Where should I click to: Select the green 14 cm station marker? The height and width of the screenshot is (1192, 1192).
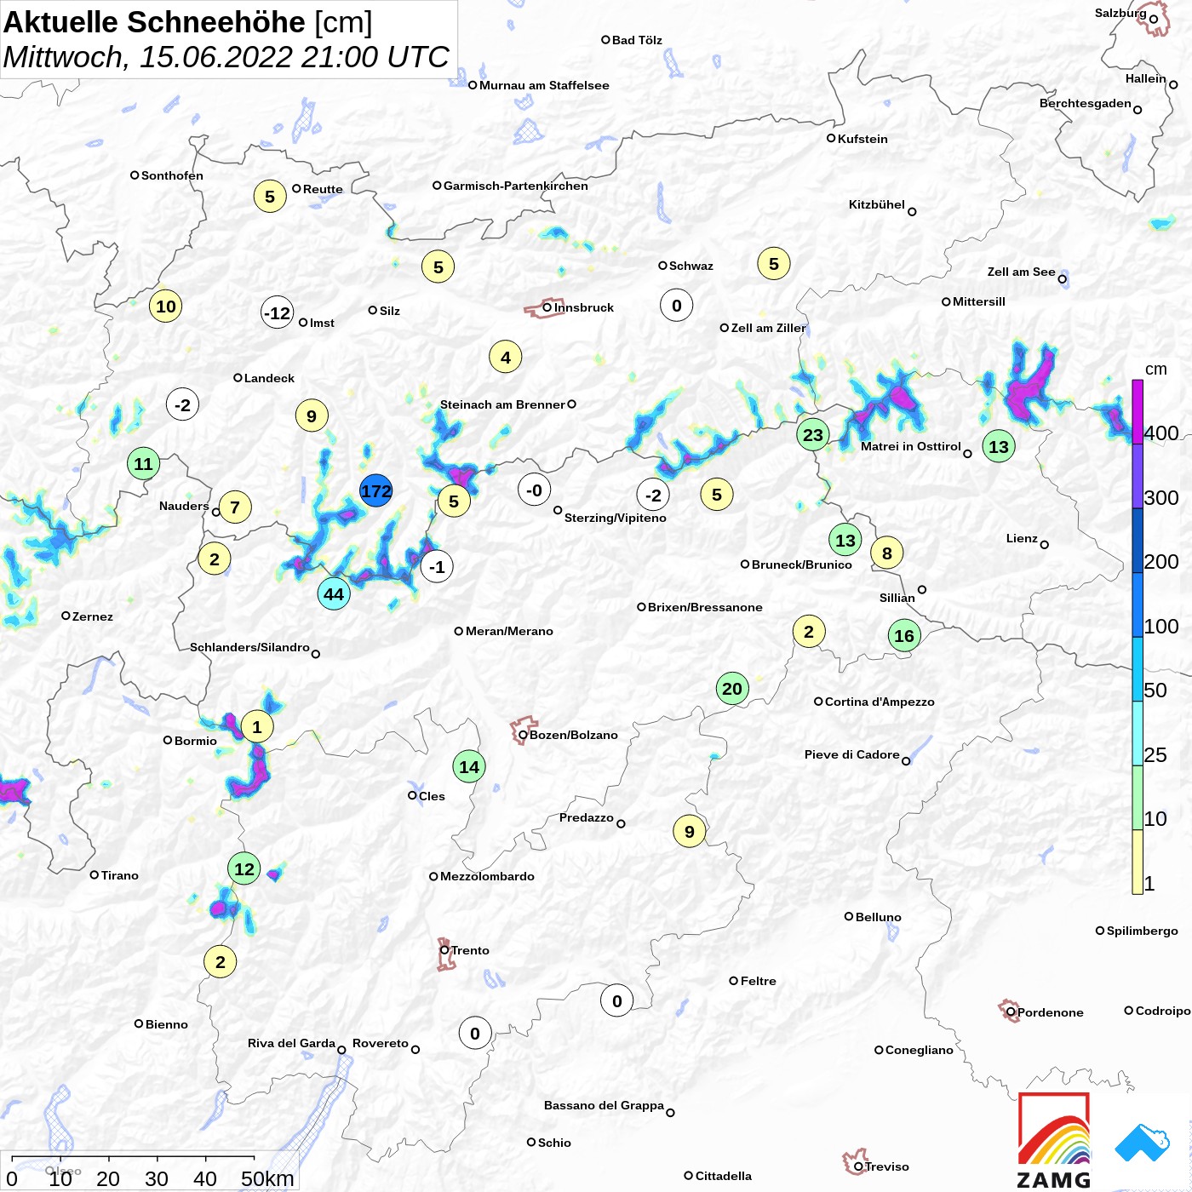click(469, 766)
